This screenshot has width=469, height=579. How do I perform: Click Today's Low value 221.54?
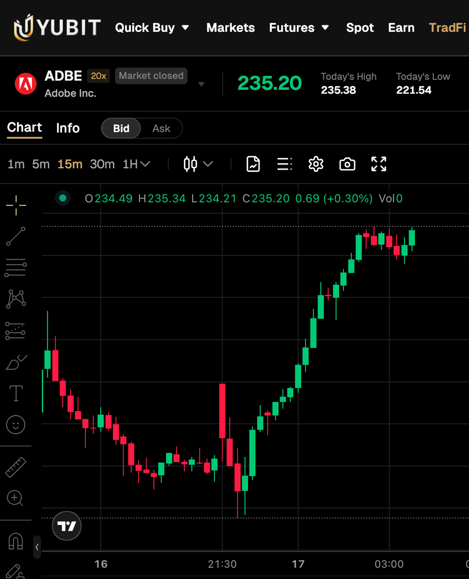[x=414, y=90]
